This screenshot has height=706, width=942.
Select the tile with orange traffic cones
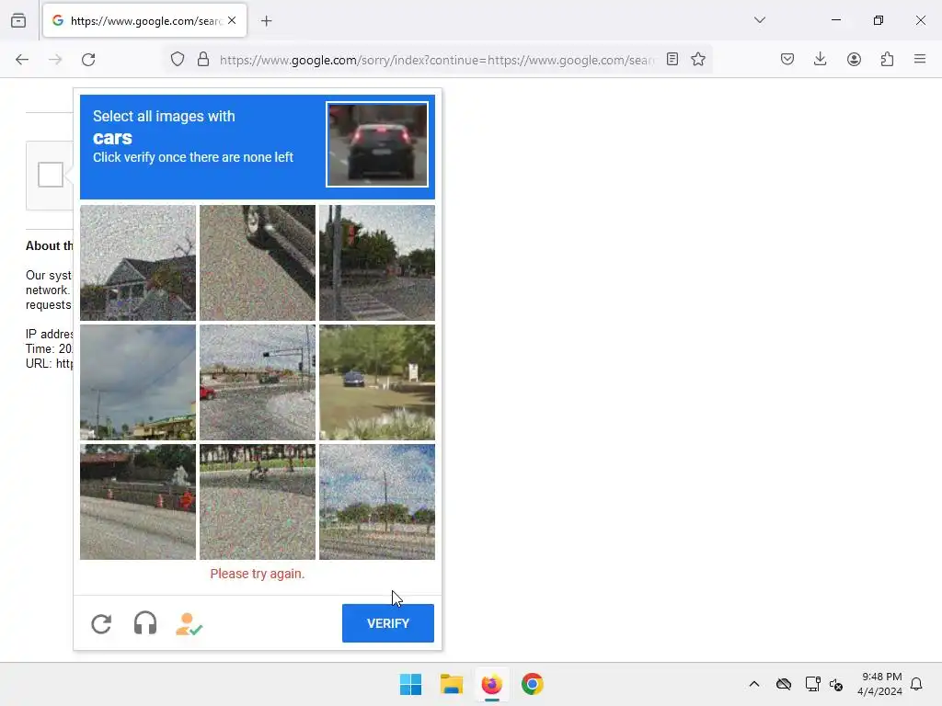click(x=138, y=502)
